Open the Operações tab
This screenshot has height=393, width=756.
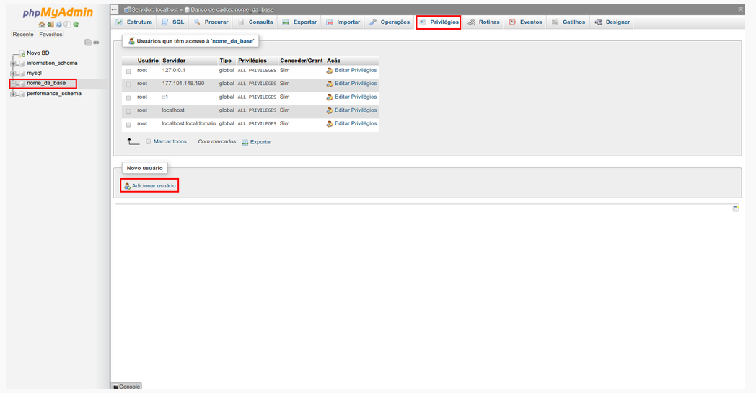click(390, 22)
